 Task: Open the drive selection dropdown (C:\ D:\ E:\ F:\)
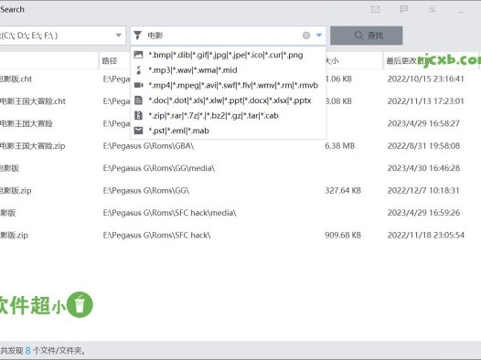tap(118, 36)
